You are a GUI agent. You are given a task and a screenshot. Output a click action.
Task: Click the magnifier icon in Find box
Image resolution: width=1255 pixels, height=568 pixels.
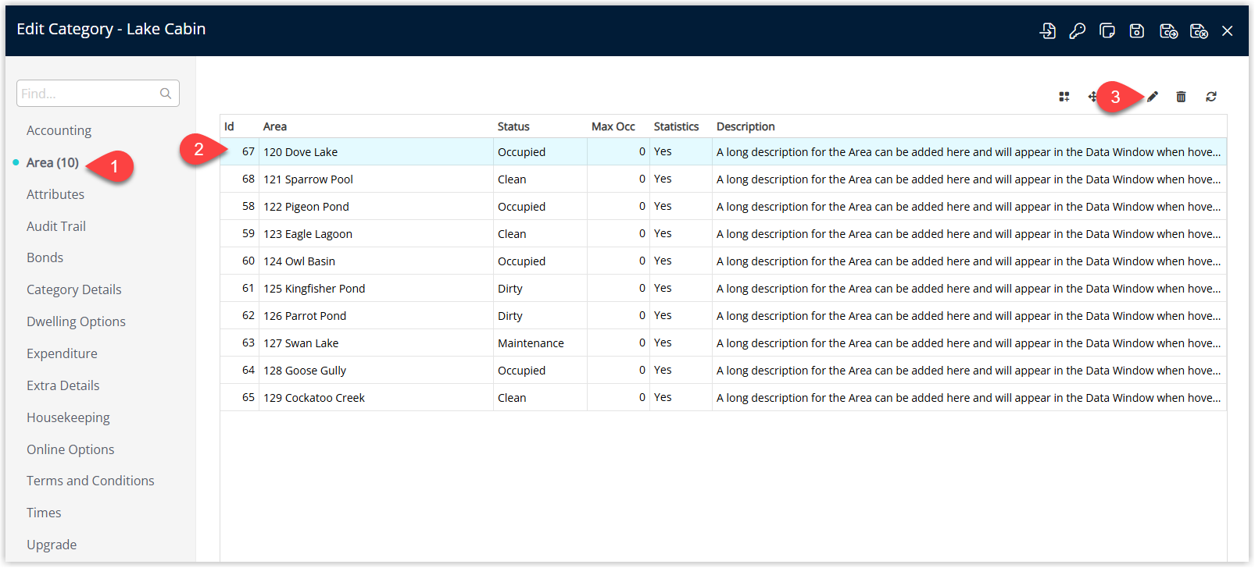pos(166,94)
